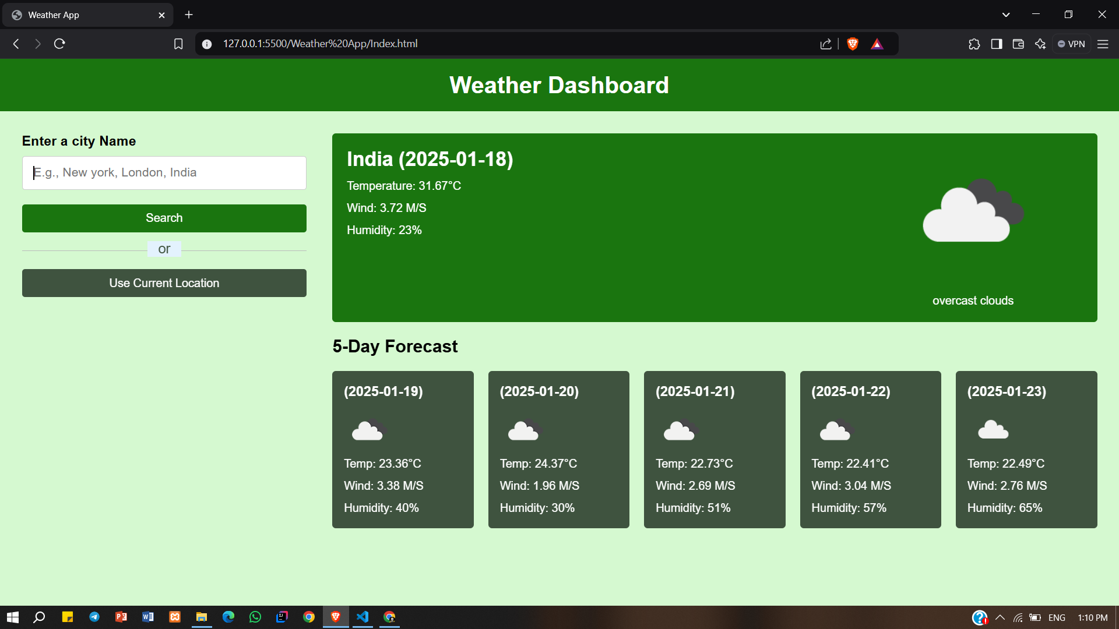Click the share page icon
The height and width of the screenshot is (629, 1119).
pyautogui.click(x=826, y=44)
